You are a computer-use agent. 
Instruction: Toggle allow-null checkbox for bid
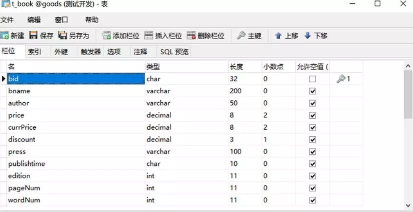(x=312, y=79)
